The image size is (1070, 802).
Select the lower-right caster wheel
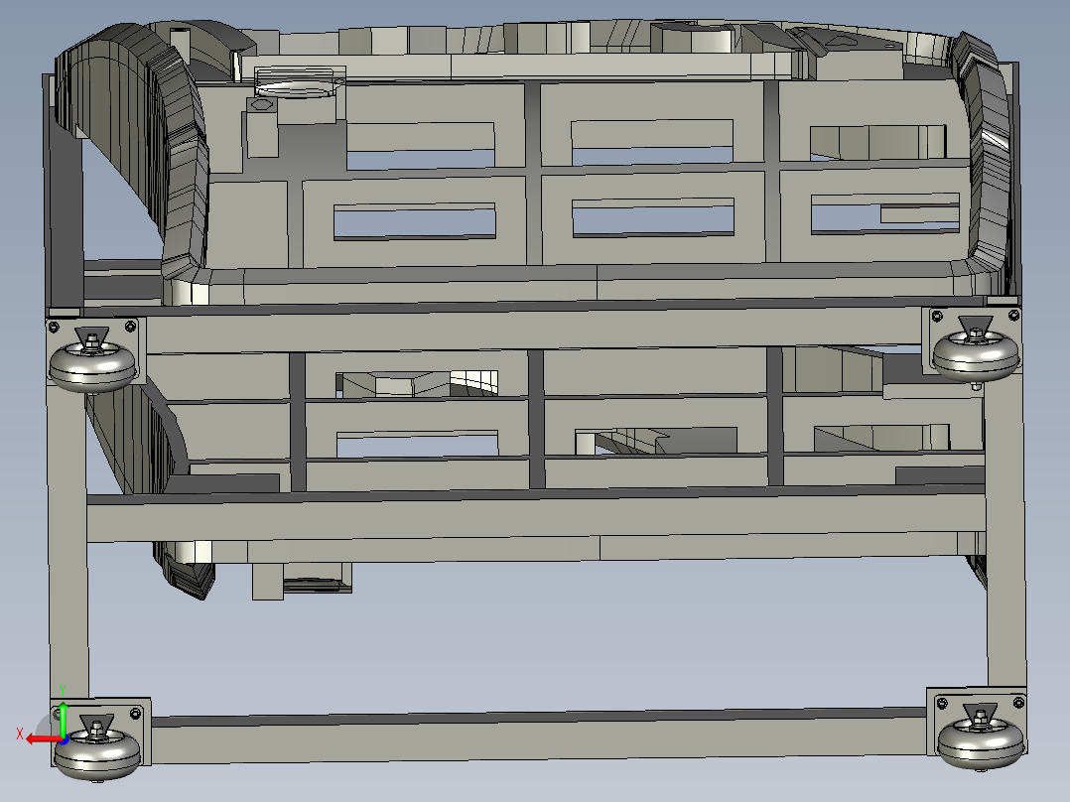click(x=982, y=743)
